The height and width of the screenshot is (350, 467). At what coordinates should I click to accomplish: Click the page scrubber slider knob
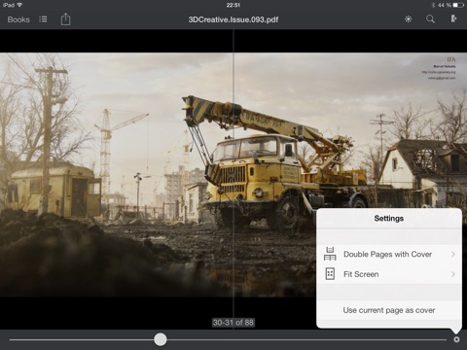(x=161, y=339)
